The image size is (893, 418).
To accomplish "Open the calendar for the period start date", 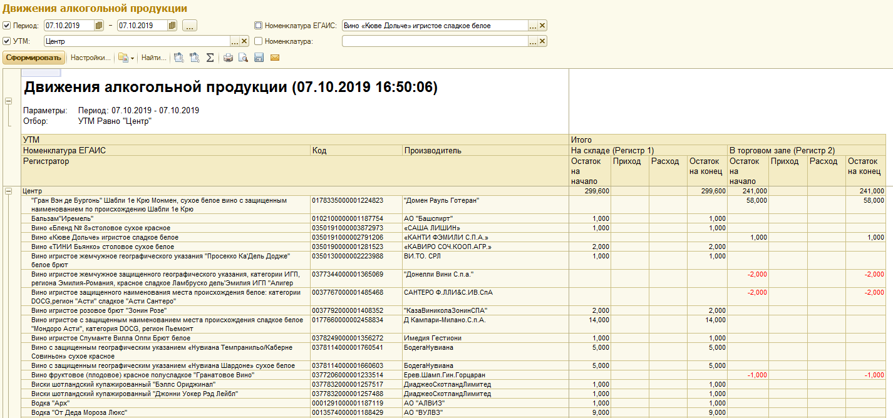I will (99, 26).
